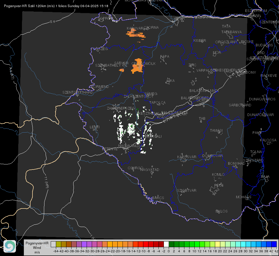Click the 'MÓR' city label
Image resolution: width=279 pixels, height=256 pixels.
[217, 52]
